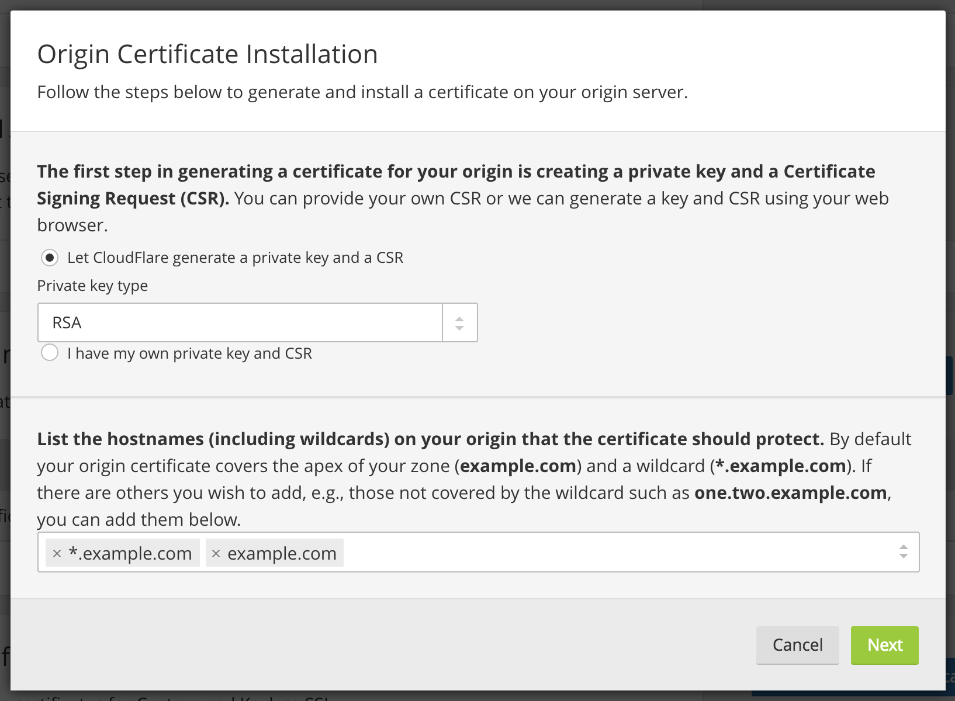Click the "Private key type" field label
955x701 pixels.
[x=92, y=286]
